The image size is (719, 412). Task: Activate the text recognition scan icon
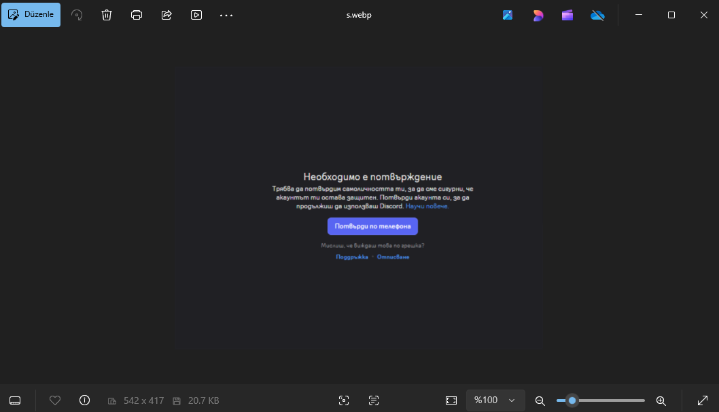click(x=374, y=400)
